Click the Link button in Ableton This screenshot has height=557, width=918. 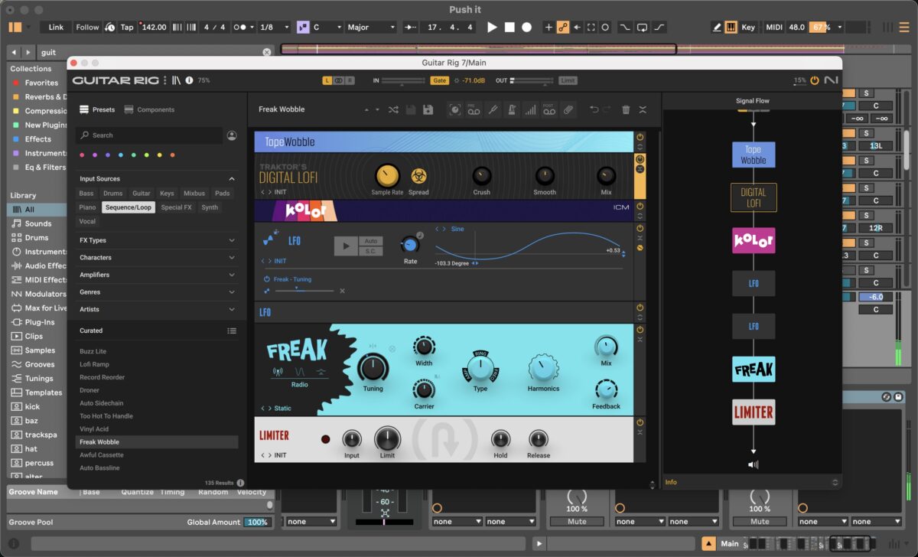click(x=57, y=27)
